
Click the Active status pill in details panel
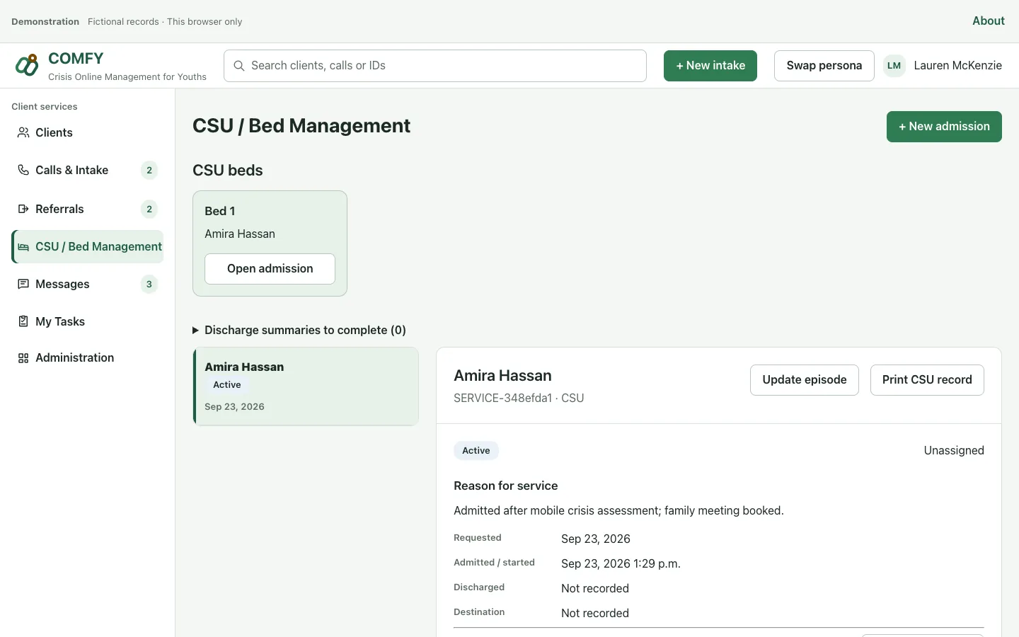pos(476,451)
